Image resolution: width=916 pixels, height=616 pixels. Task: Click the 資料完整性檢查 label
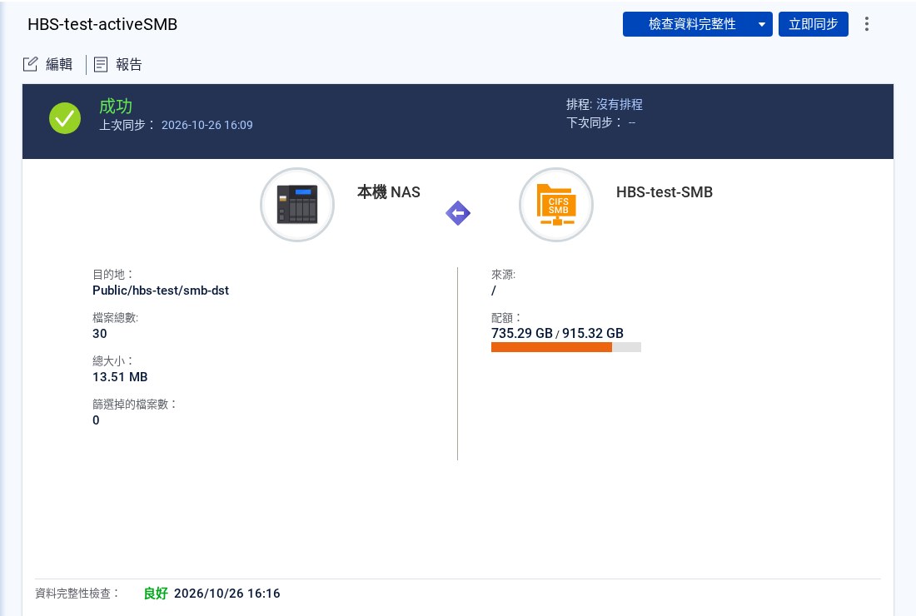pos(77,594)
